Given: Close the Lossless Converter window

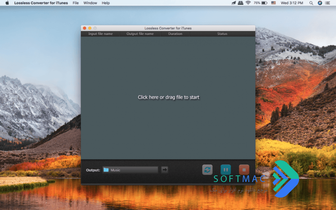Looking at the screenshot, I should click(85, 28).
